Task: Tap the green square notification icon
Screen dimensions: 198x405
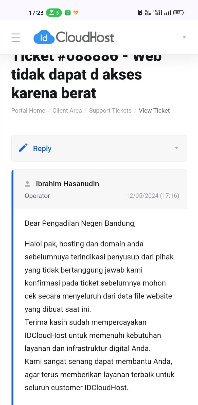Action: (68, 13)
